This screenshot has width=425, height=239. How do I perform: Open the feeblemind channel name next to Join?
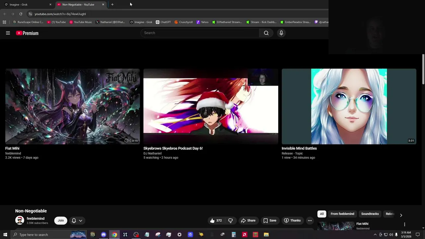click(x=36, y=218)
